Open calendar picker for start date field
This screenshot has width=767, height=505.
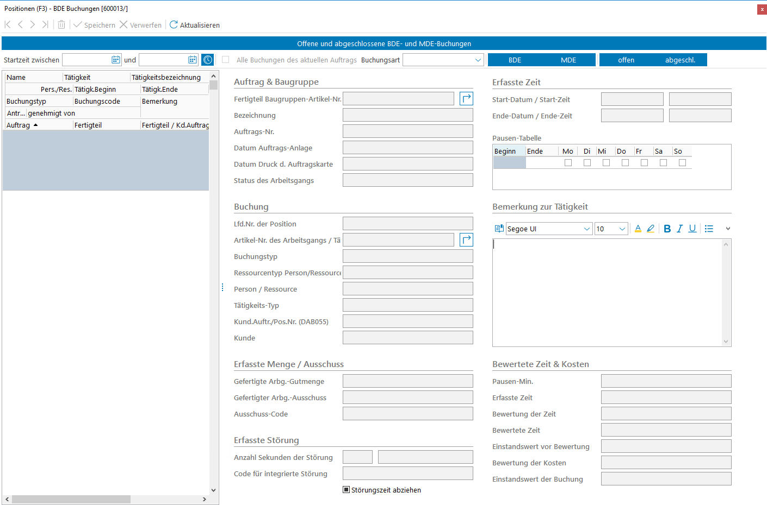pyautogui.click(x=116, y=60)
